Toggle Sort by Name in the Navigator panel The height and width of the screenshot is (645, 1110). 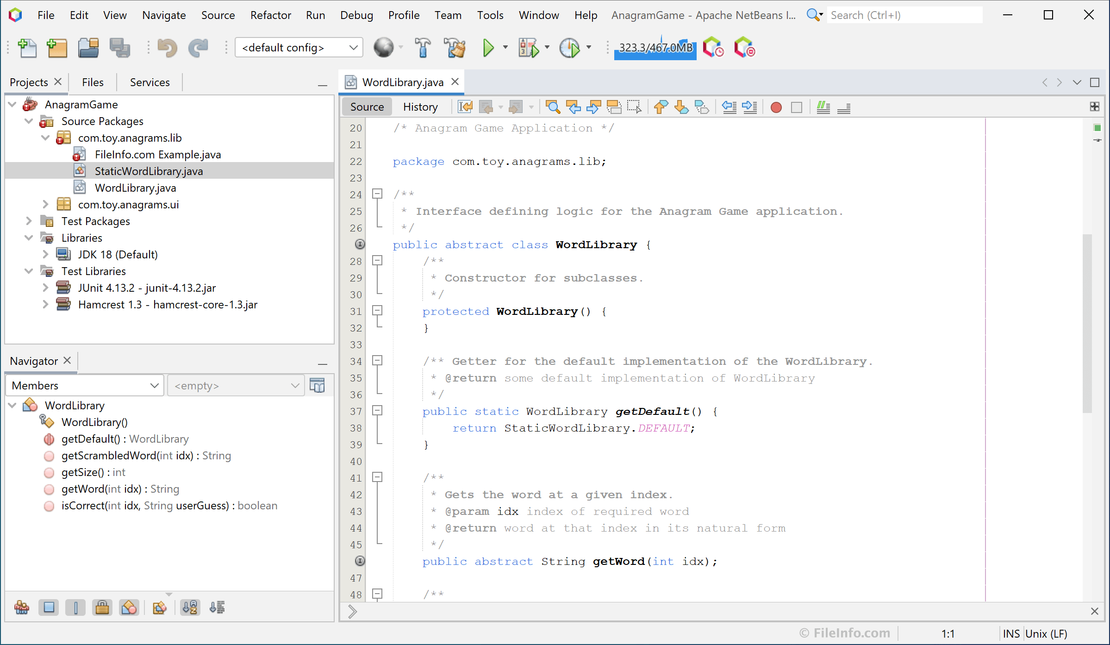(x=190, y=607)
